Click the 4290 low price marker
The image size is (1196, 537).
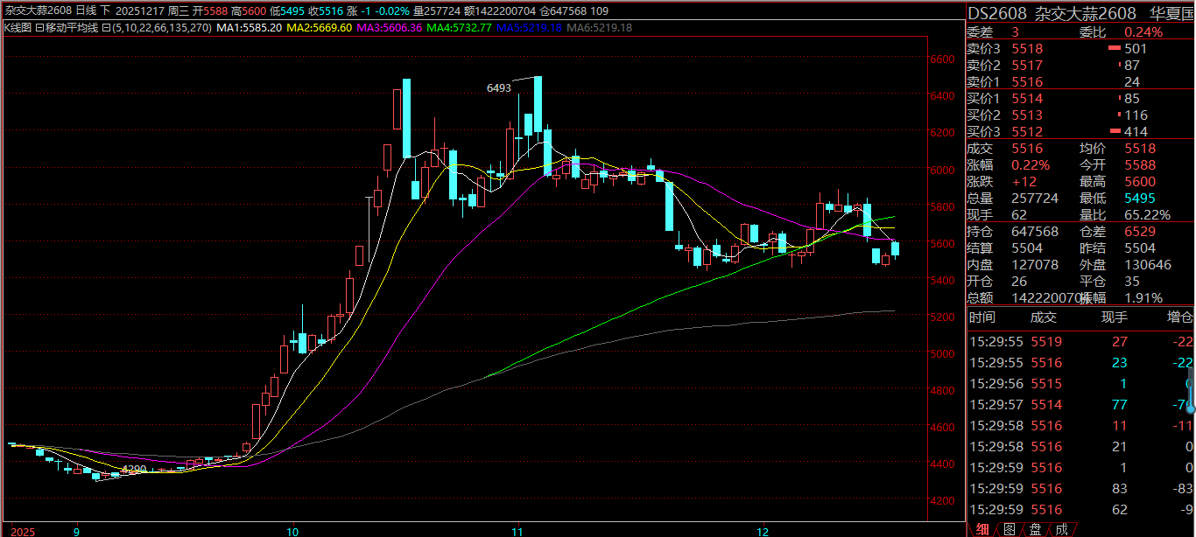[x=133, y=470]
